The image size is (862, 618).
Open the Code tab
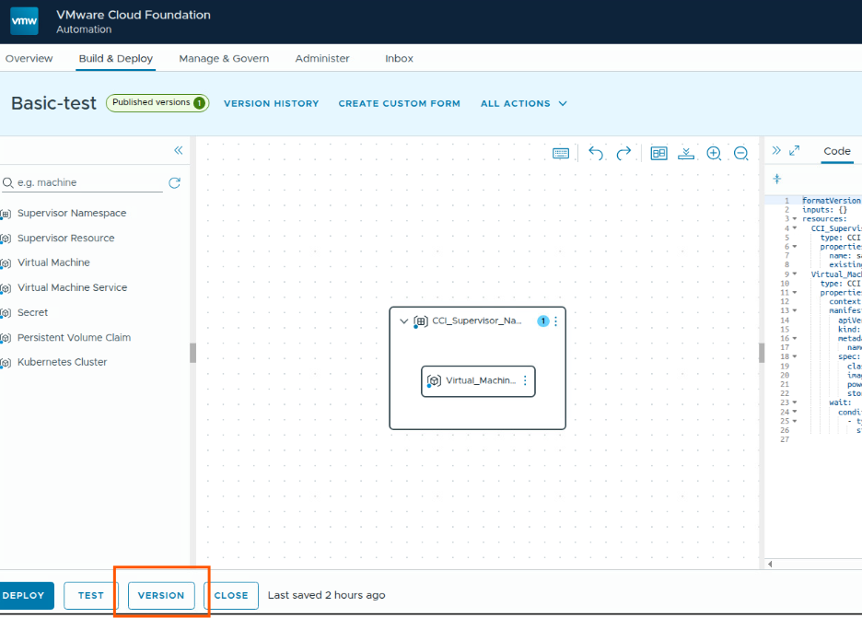tap(837, 151)
